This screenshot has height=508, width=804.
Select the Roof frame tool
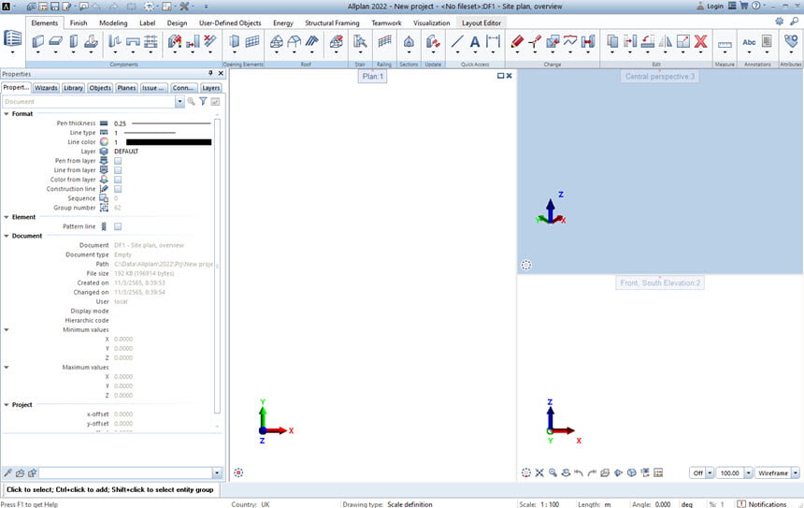pos(277,41)
